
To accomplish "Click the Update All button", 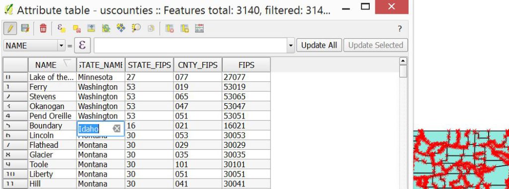I will click(x=319, y=45).
